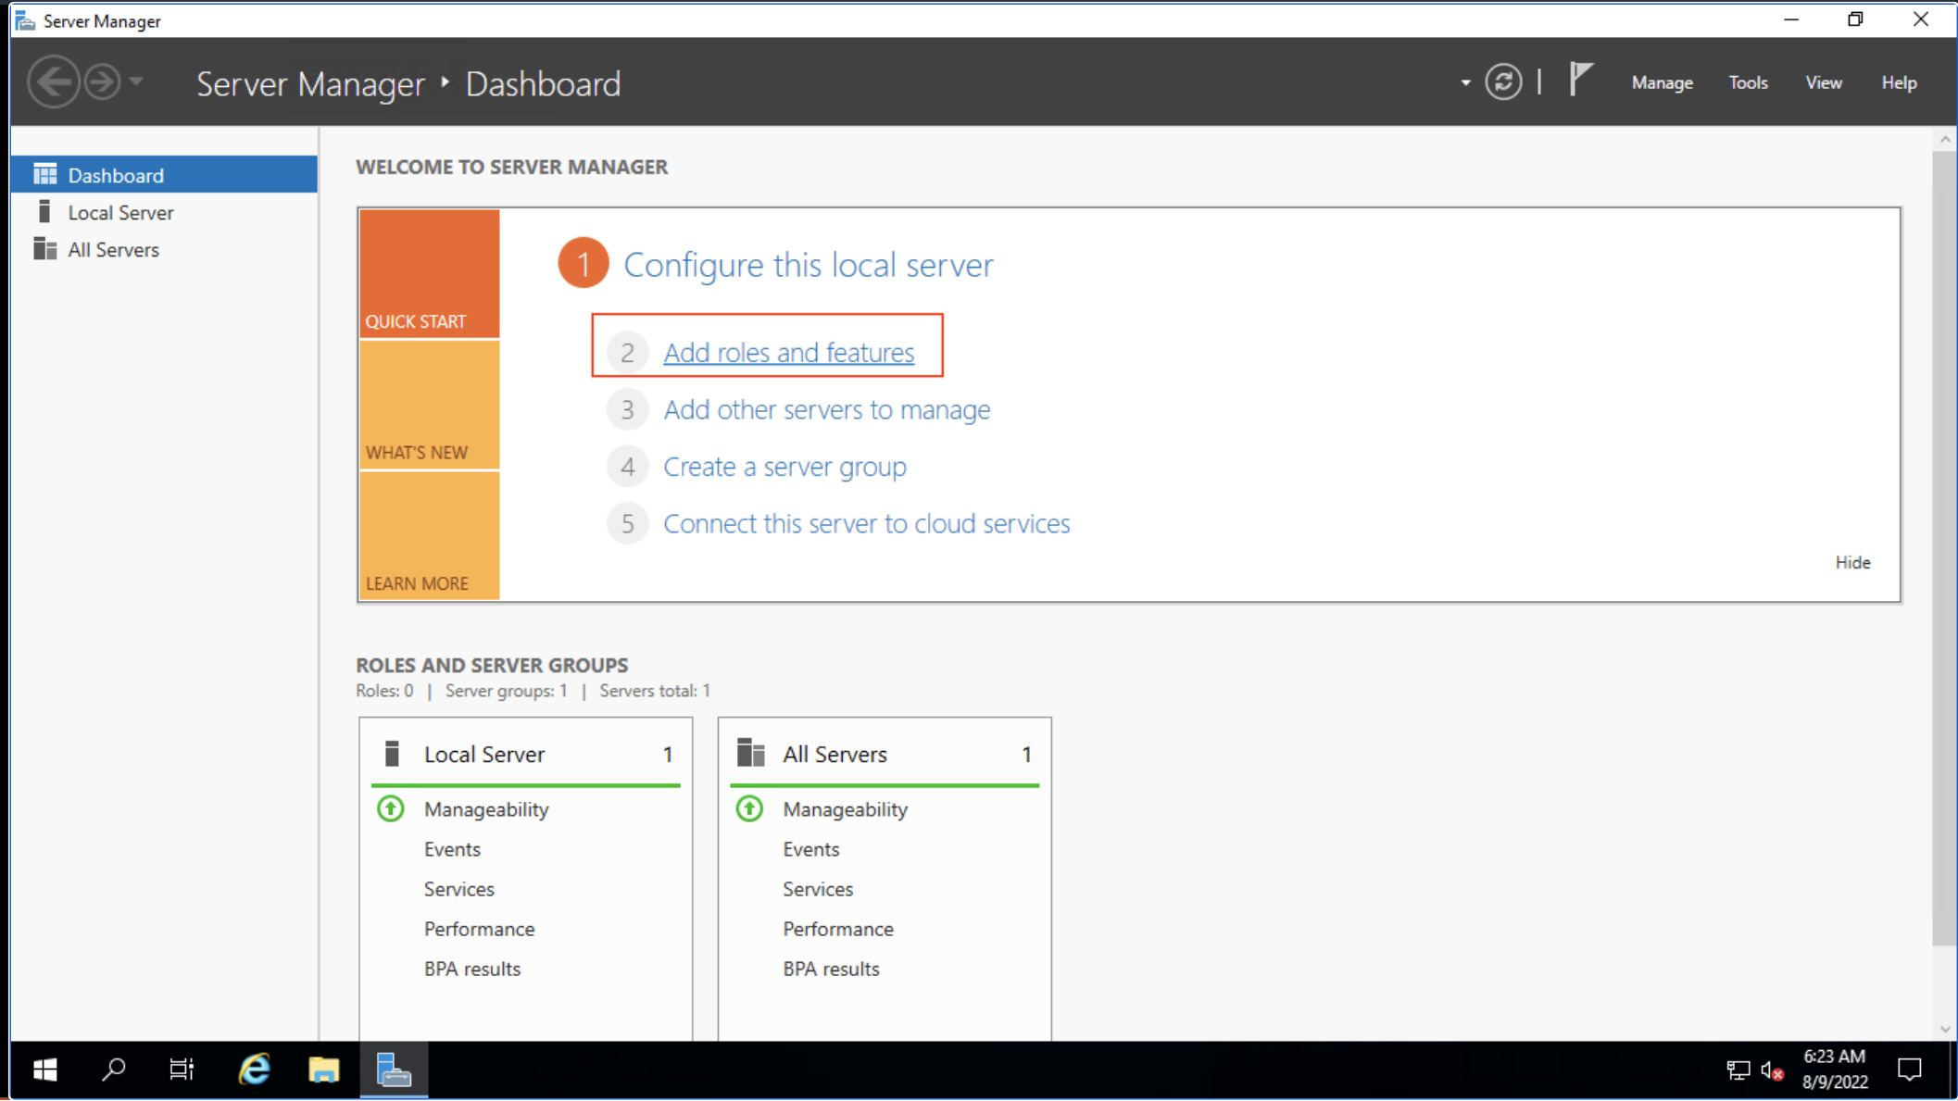The height and width of the screenshot is (1101, 1958).
Task: Click the vertical scrollbar thumb
Action: tap(1944, 549)
